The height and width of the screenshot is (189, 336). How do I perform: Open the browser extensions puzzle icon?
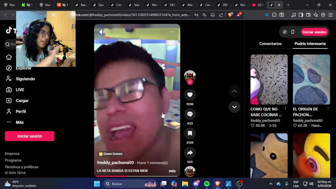(274, 15)
